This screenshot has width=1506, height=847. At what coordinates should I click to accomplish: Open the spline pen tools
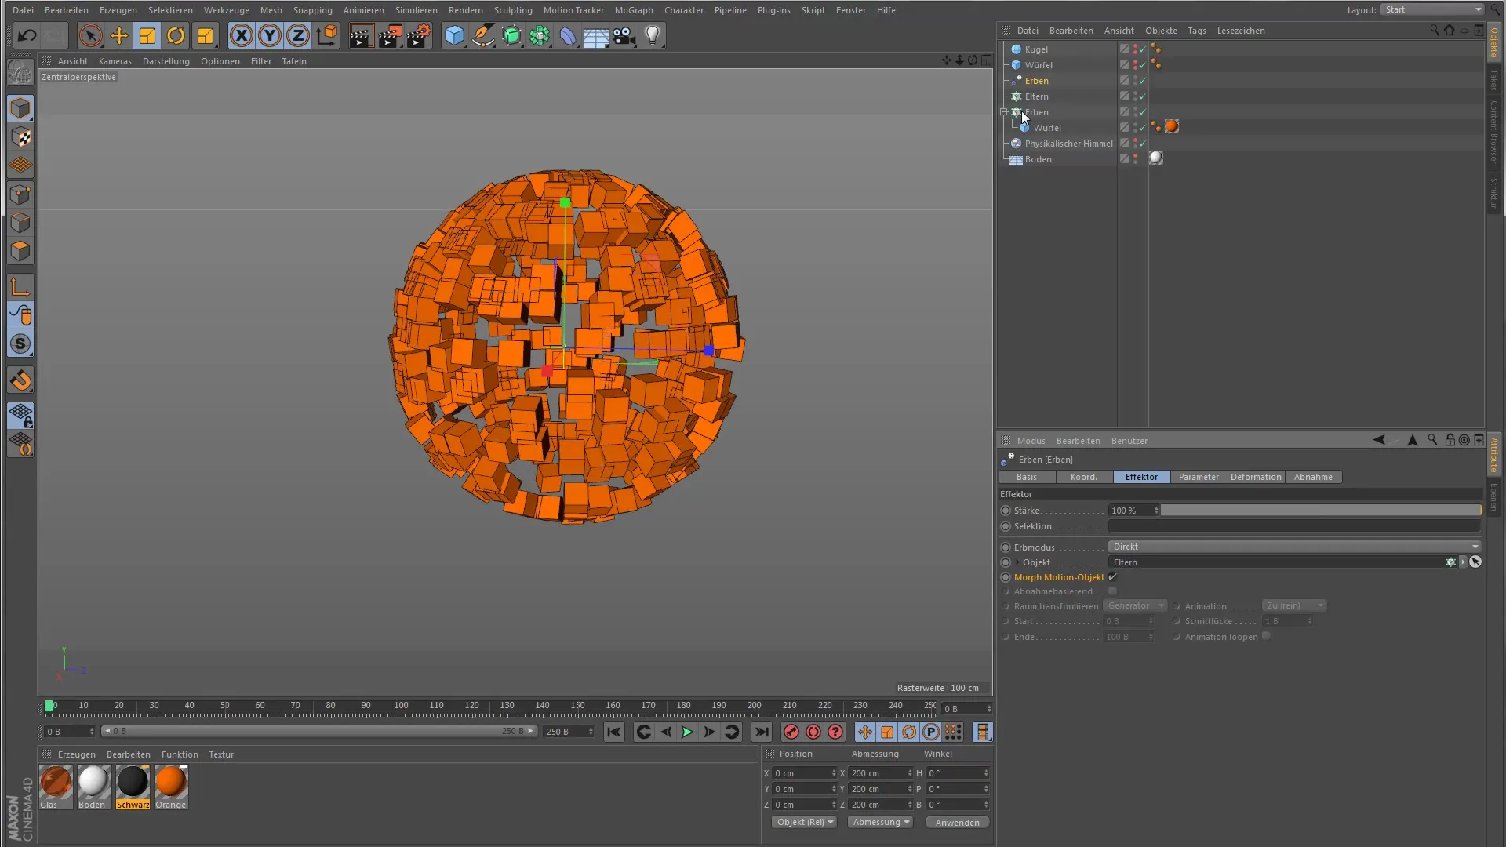pos(483,35)
